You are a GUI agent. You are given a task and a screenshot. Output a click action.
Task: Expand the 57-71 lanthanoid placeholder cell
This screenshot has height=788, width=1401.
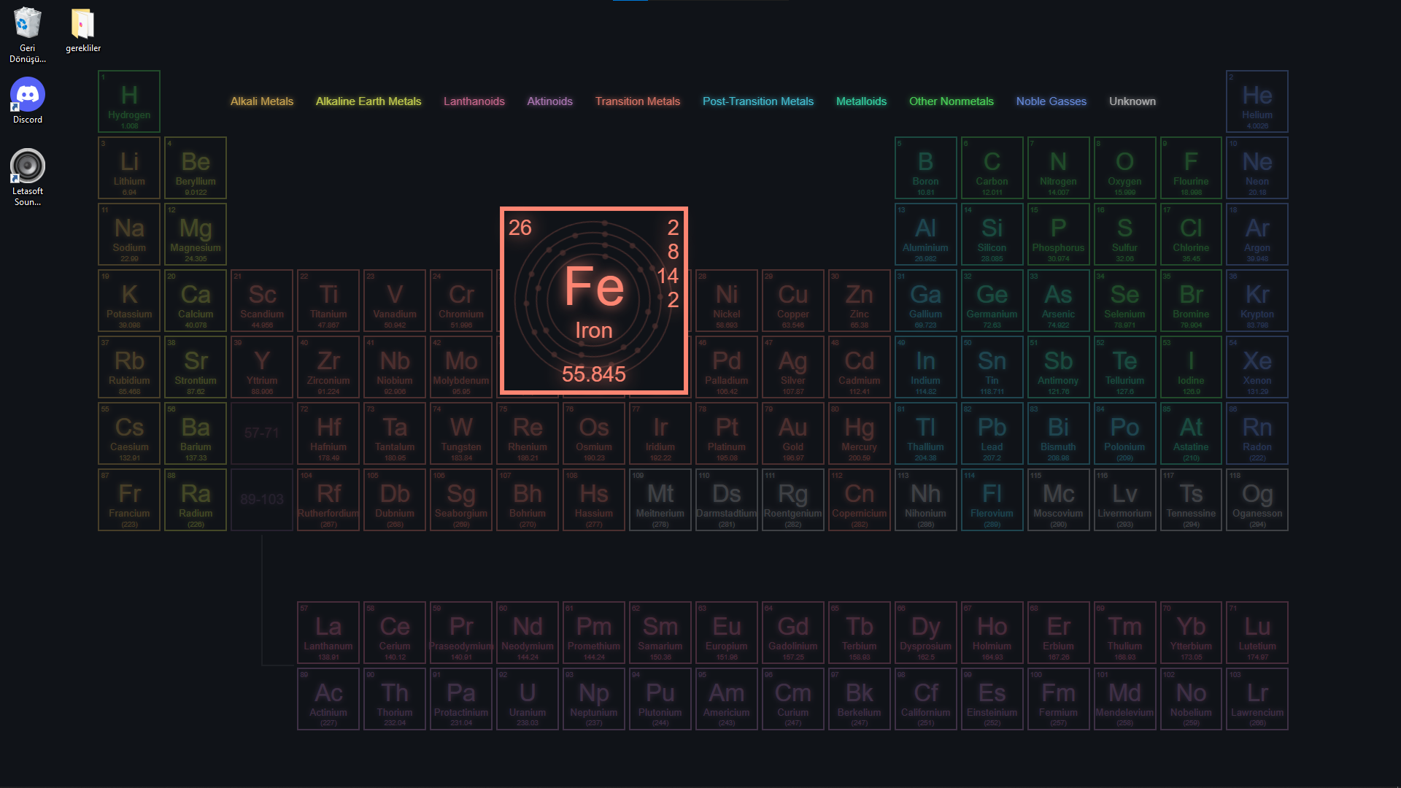[262, 433]
